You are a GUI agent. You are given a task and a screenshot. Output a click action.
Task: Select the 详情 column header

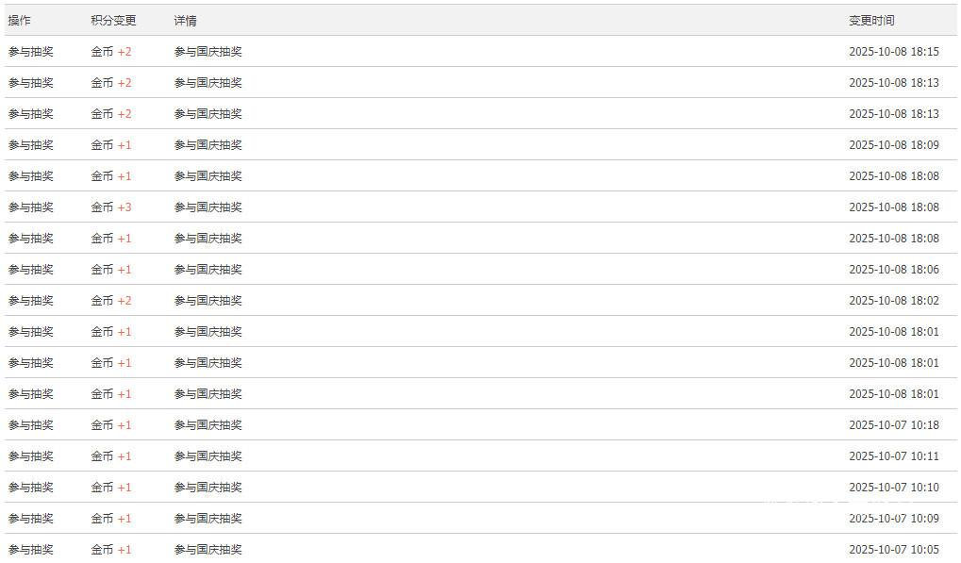click(x=186, y=20)
